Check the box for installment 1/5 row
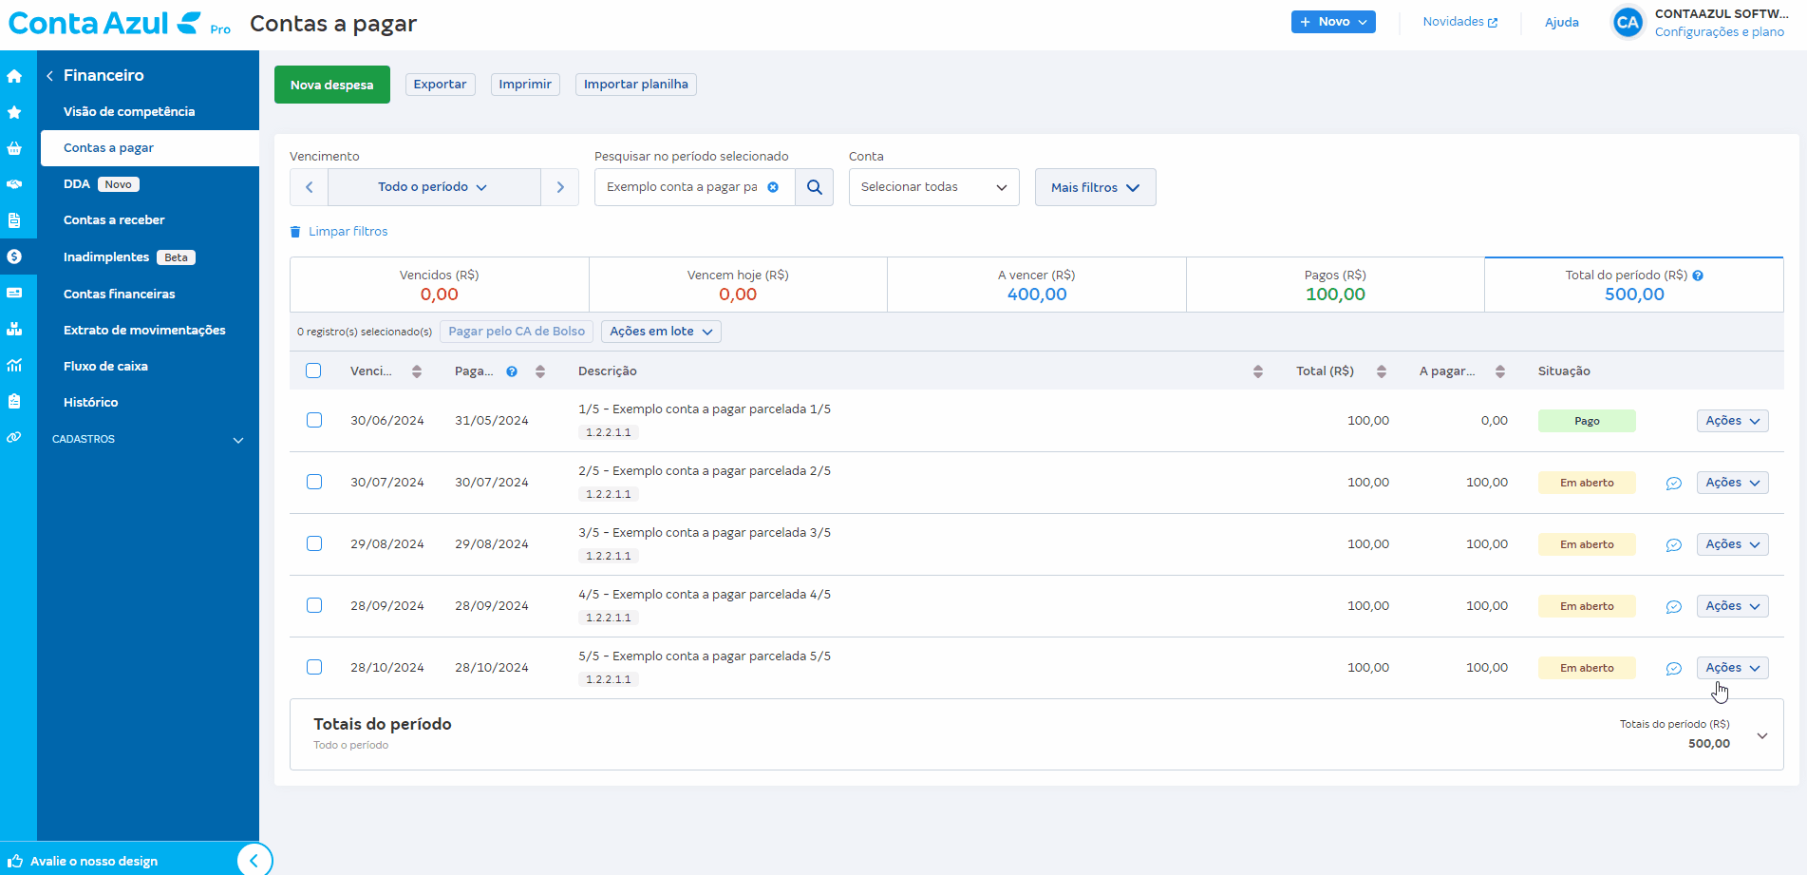The image size is (1807, 875). [314, 420]
